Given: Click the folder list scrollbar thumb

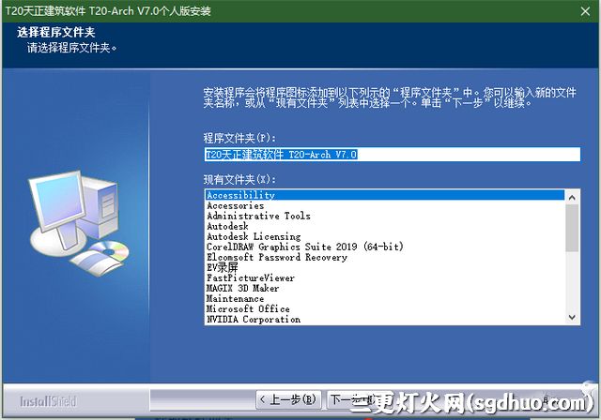Looking at the screenshot, I should (x=572, y=228).
